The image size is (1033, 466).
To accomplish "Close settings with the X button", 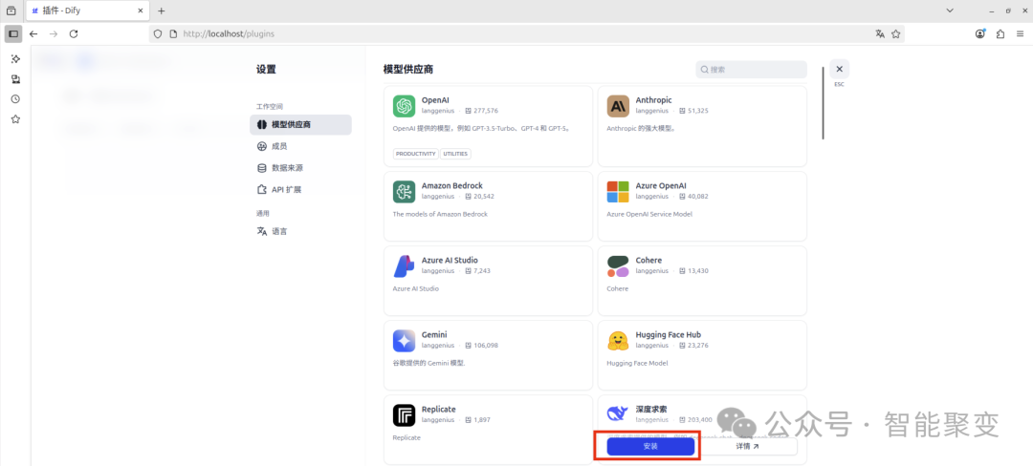I will click(x=840, y=69).
